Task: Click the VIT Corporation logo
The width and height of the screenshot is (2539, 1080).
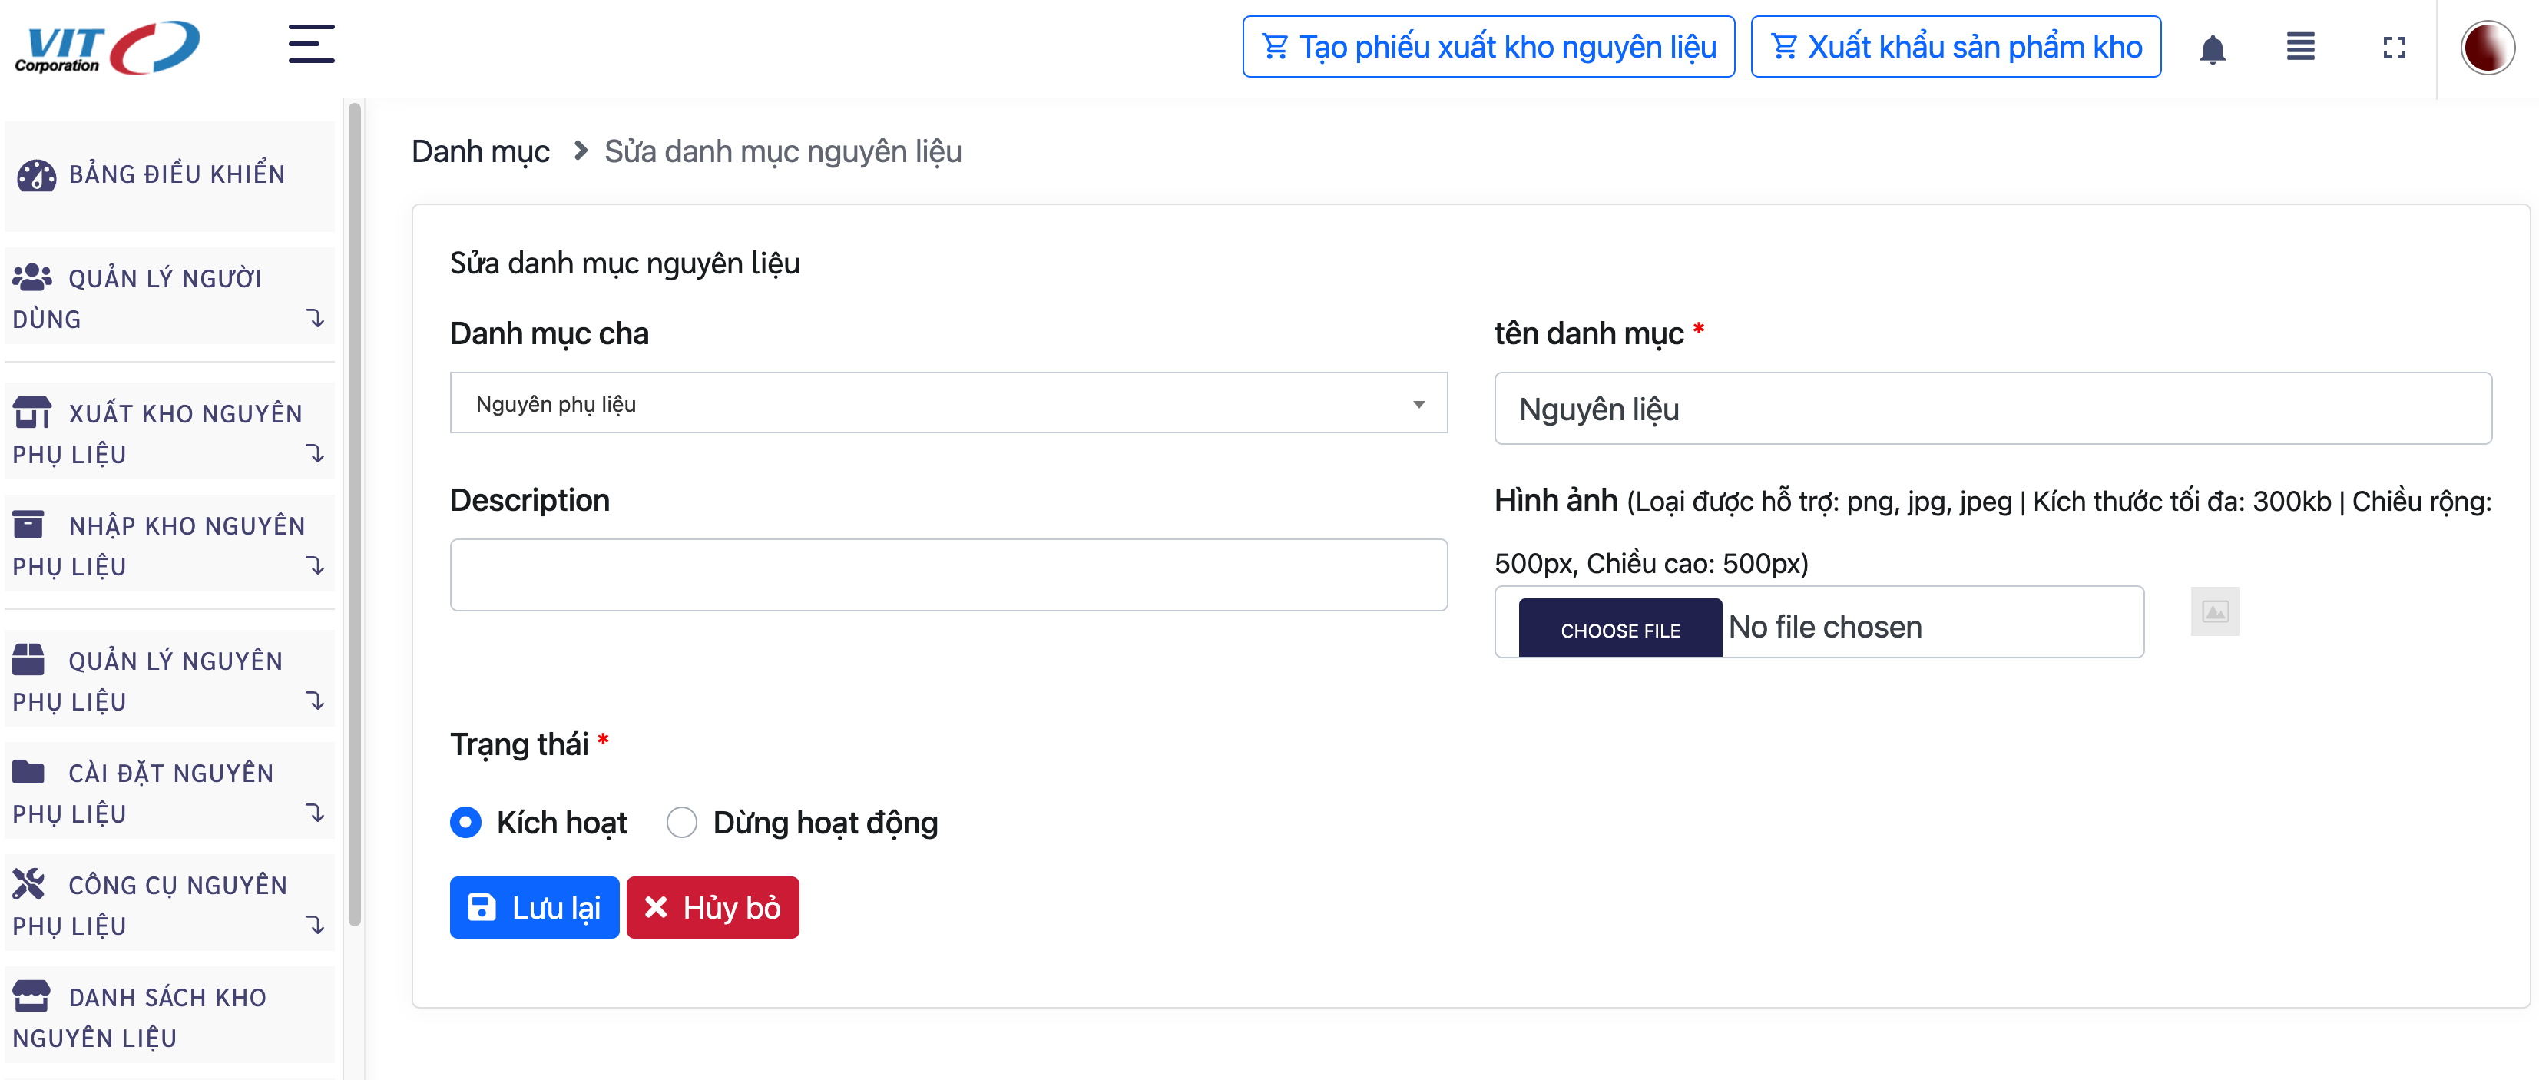Action: tap(107, 48)
